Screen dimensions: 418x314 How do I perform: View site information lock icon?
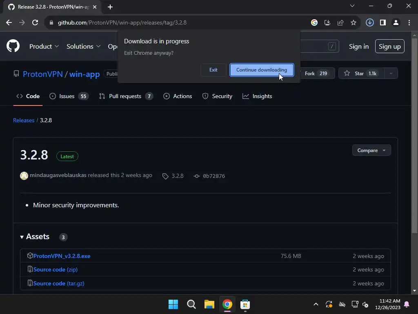pos(51,23)
